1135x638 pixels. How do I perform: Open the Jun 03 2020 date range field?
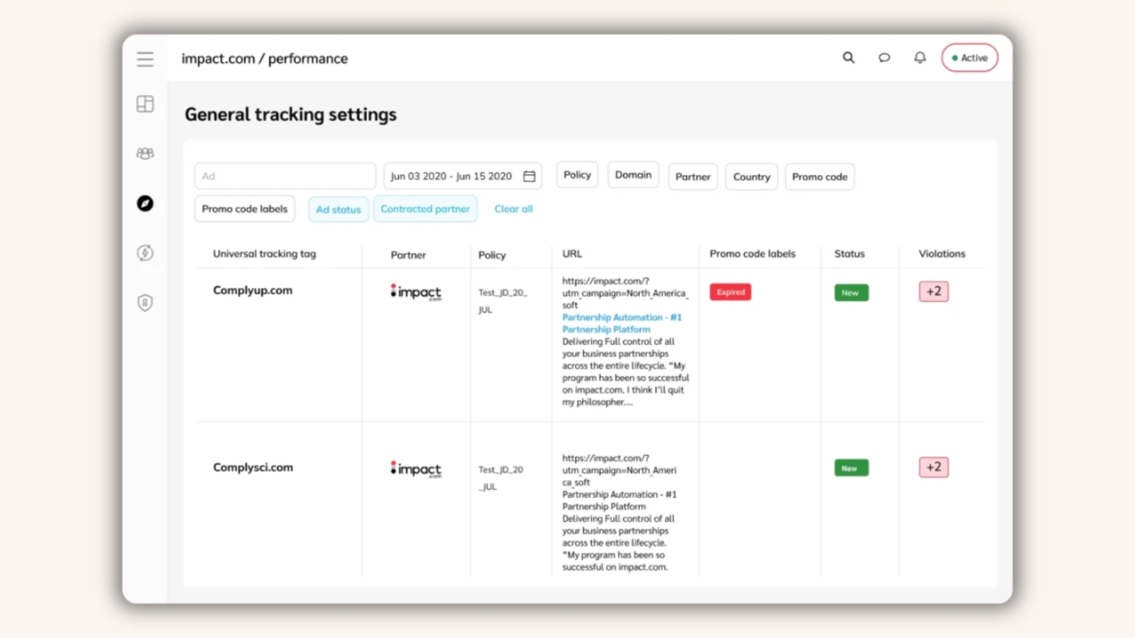[x=462, y=176]
